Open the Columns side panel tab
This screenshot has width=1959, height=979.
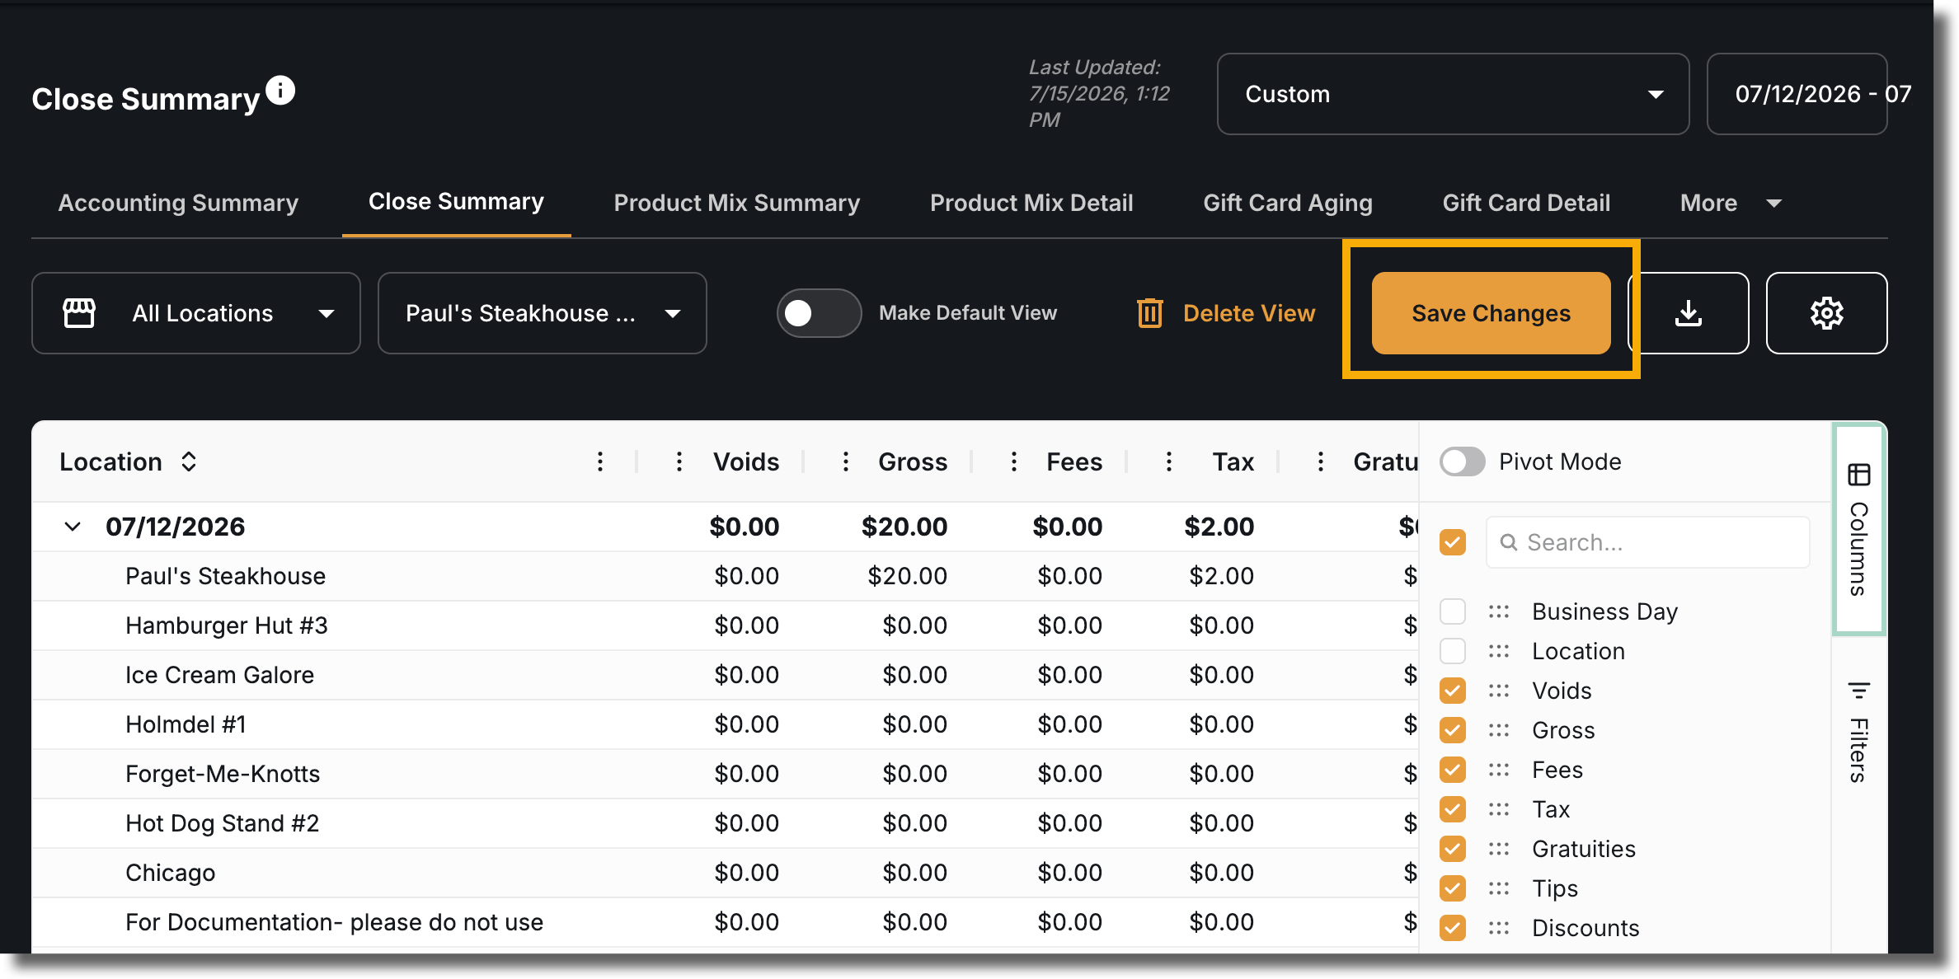click(1859, 529)
